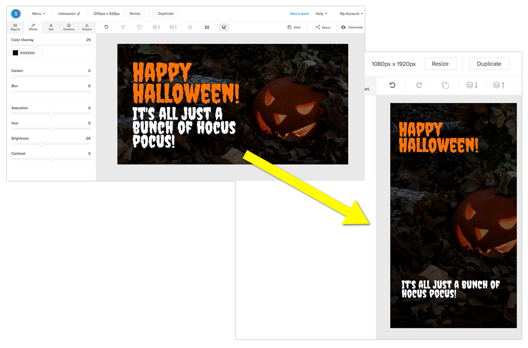
Task: Select the white HOCUS POCUS text on landscape canvas
Action: click(x=184, y=127)
